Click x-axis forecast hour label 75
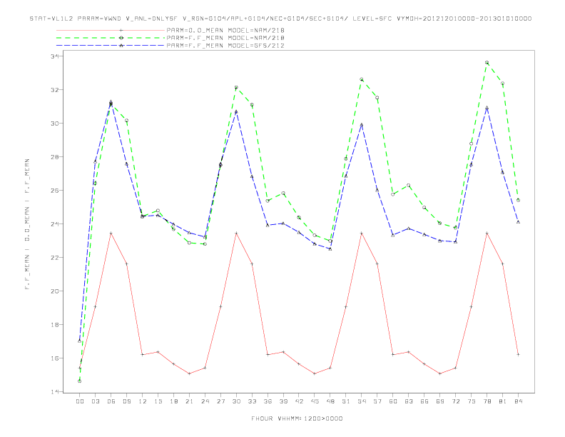Screen dimensions: 565x437 tap(472, 401)
